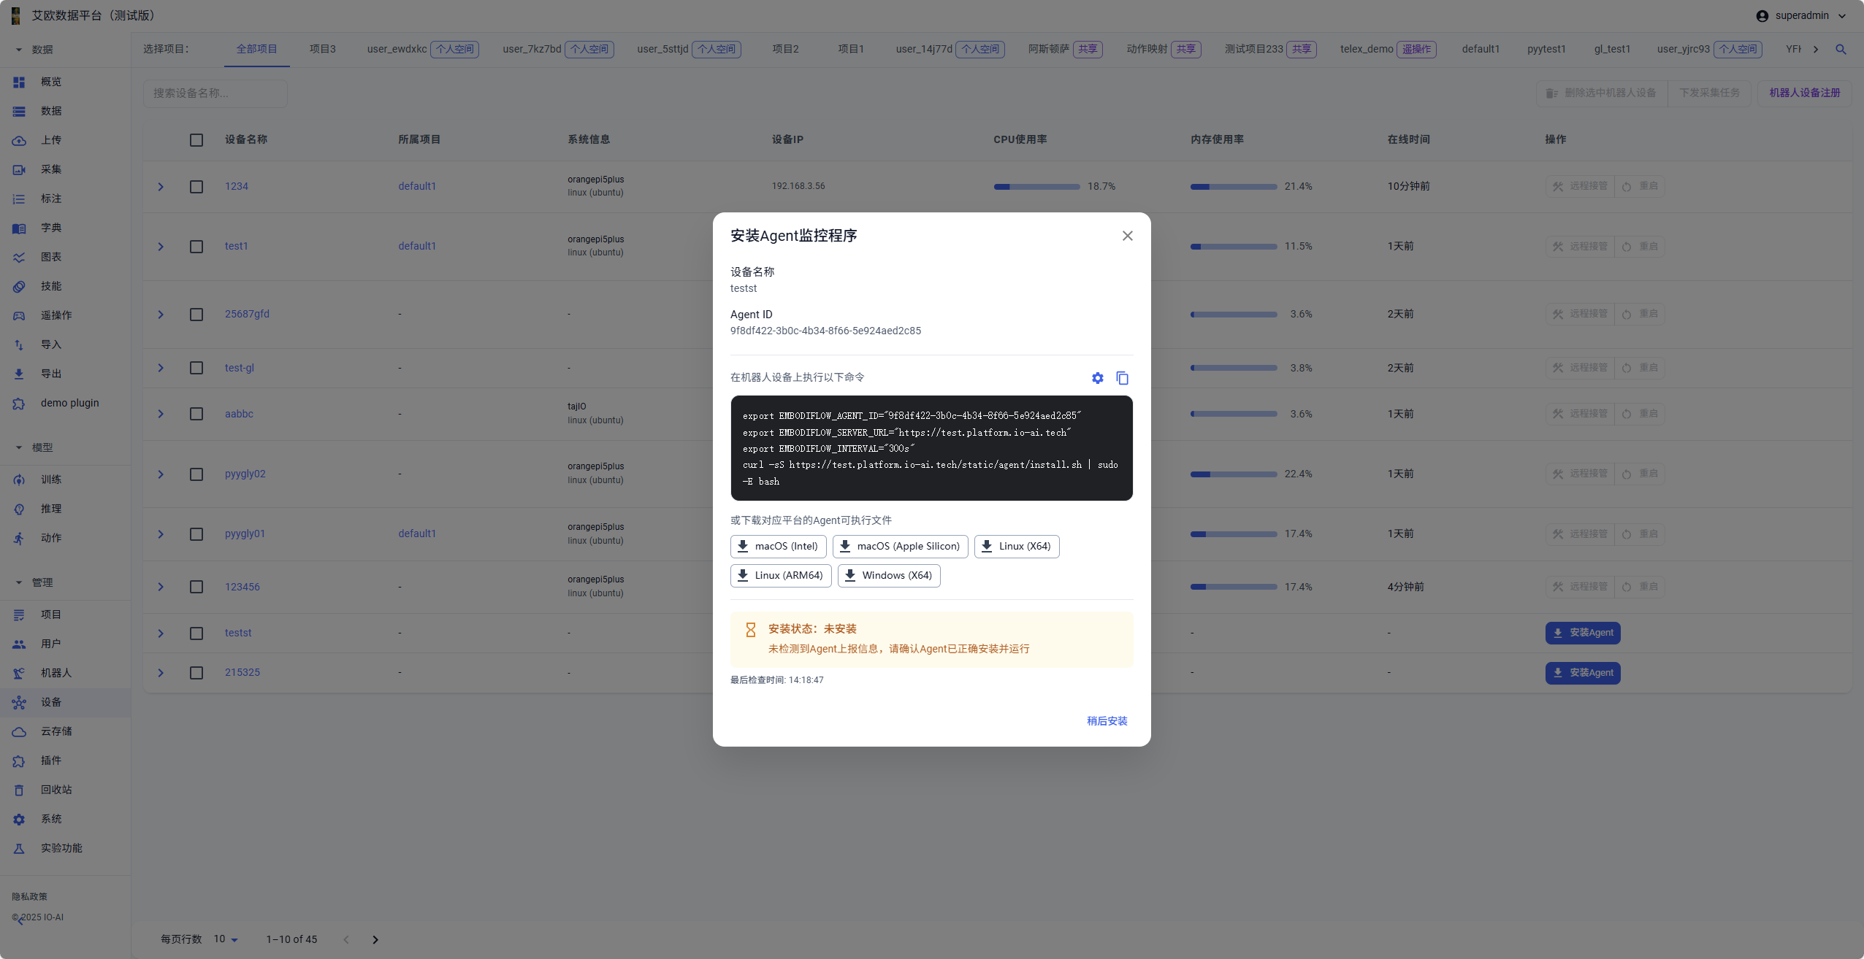Click the robot arm icon in sidebar

(19, 673)
